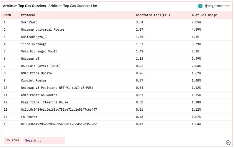
Task: Open the Arbitrum Top Gas Guzzlers title
Action: pyautogui.click(x=25, y=6)
